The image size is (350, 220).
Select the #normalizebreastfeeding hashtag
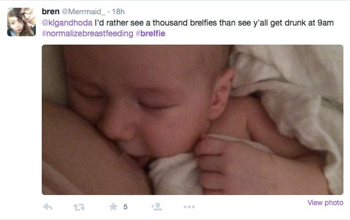[88, 33]
